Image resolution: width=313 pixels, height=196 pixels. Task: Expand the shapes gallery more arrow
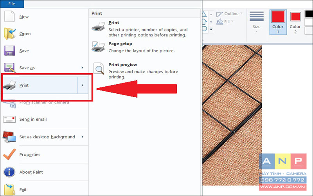pos(211,29)
